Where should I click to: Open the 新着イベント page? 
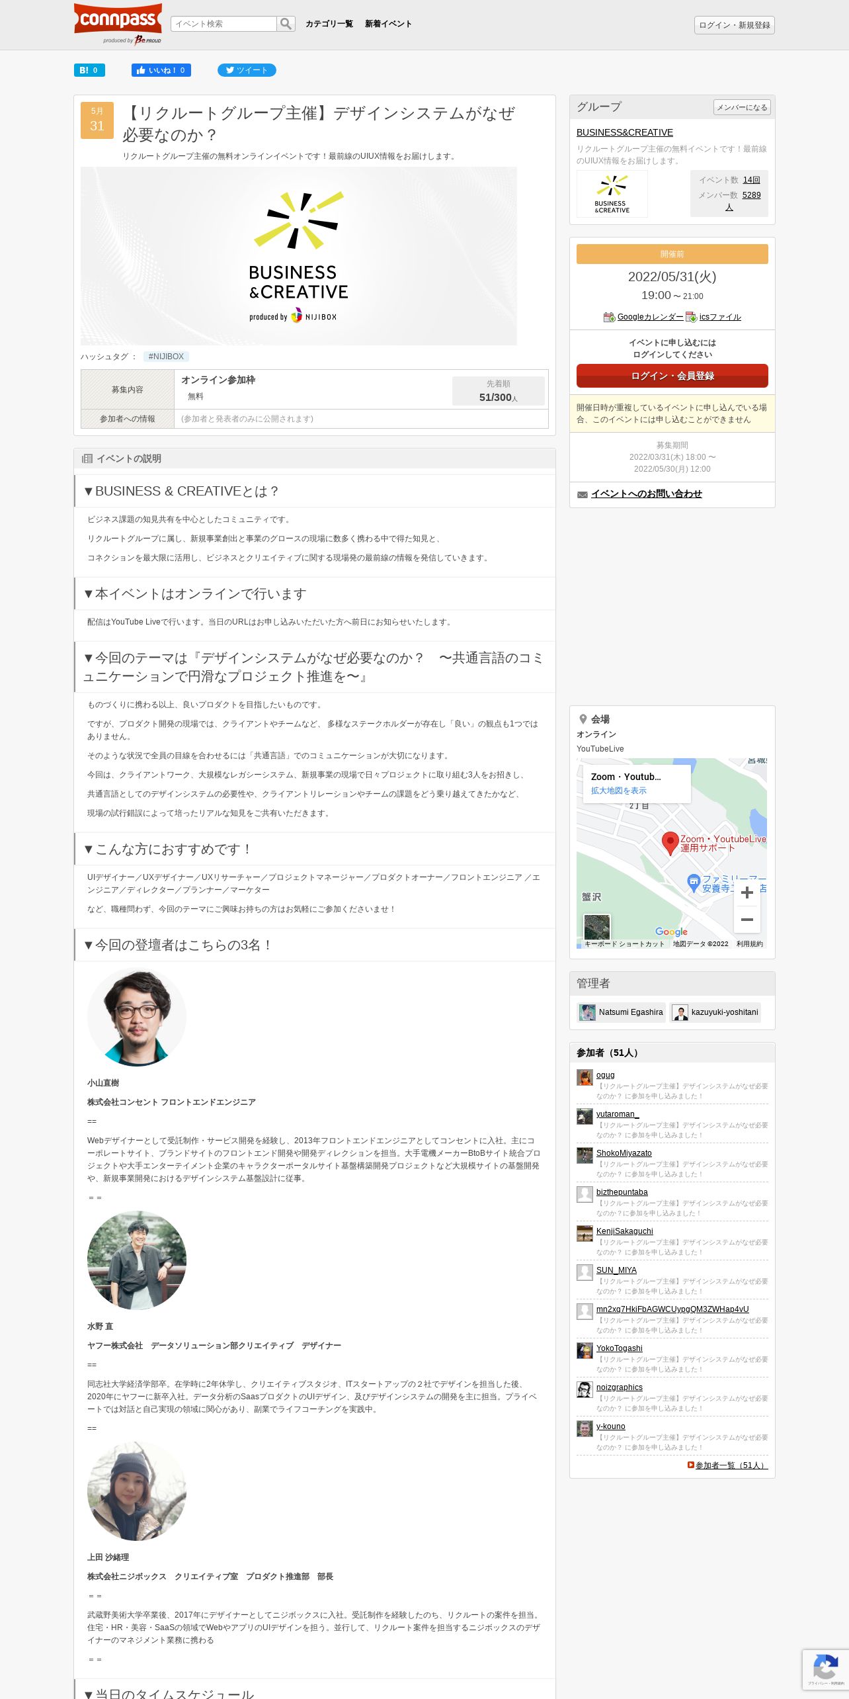(388, 24)
